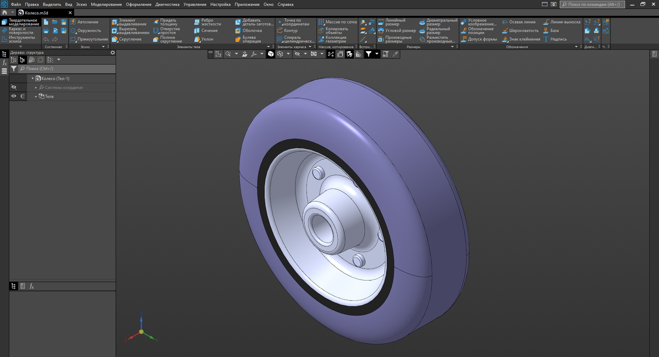Add an Осевая линия centerline
The height and width of the screenshot is (357, 659).
(x=518, y=22)
